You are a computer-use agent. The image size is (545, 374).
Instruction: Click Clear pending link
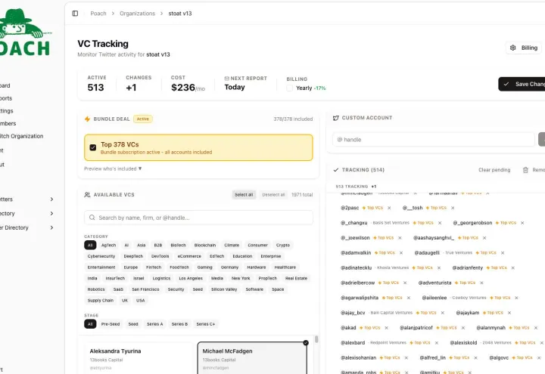pyautogui.click(x=494, y=170)
